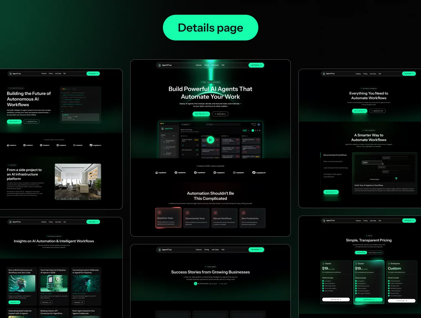Click the Alex Rivera author avatar

pyautogui.click(x=196, y=284)
